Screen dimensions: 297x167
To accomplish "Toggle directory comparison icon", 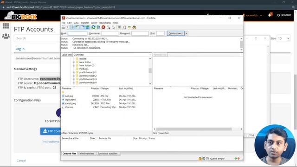I will click(x=124, y=27).
